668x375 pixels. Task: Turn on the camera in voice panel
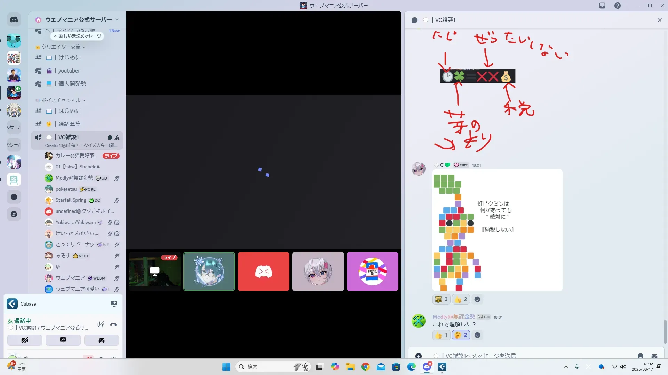[x=25, y=340]
